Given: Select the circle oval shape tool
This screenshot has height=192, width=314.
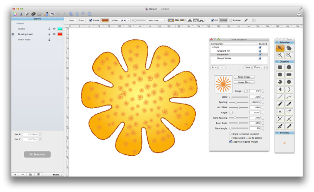Looking at the screenshot, I should 289,67.
